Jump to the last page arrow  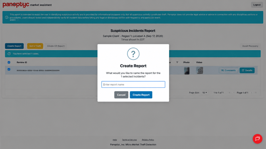click(x=256, y=92)
